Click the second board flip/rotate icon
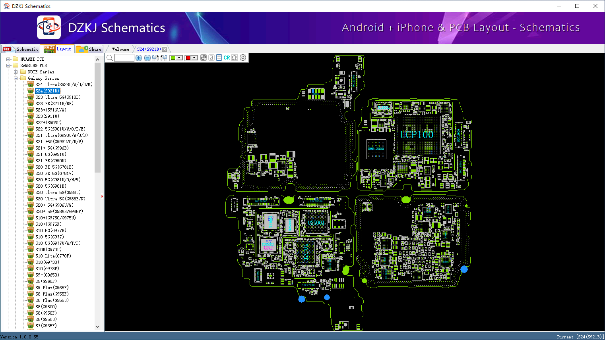 click(163, 58)
